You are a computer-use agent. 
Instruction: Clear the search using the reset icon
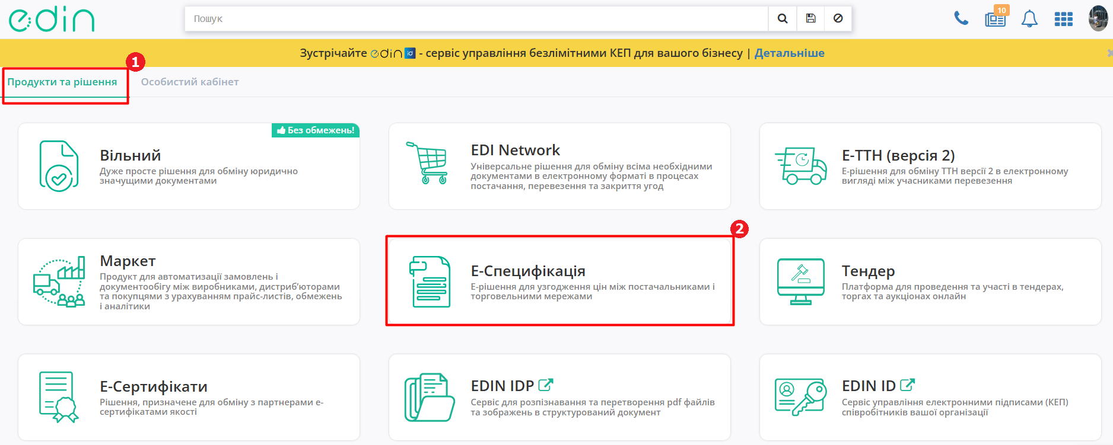(x=838, y=19)
